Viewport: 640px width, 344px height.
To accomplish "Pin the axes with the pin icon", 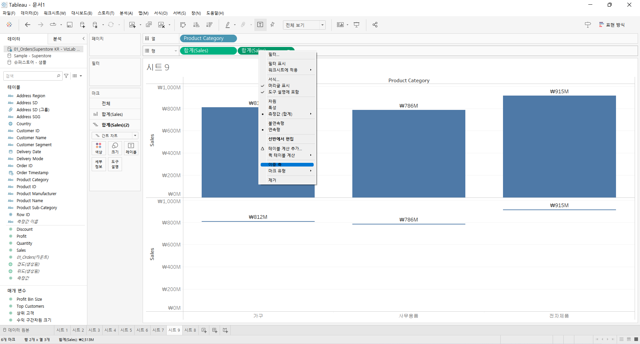I will pos(273,25).
